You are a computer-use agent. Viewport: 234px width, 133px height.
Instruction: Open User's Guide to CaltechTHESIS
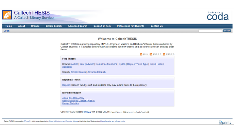[78, 101]
